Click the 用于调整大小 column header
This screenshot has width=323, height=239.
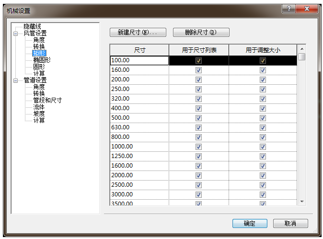263,50
